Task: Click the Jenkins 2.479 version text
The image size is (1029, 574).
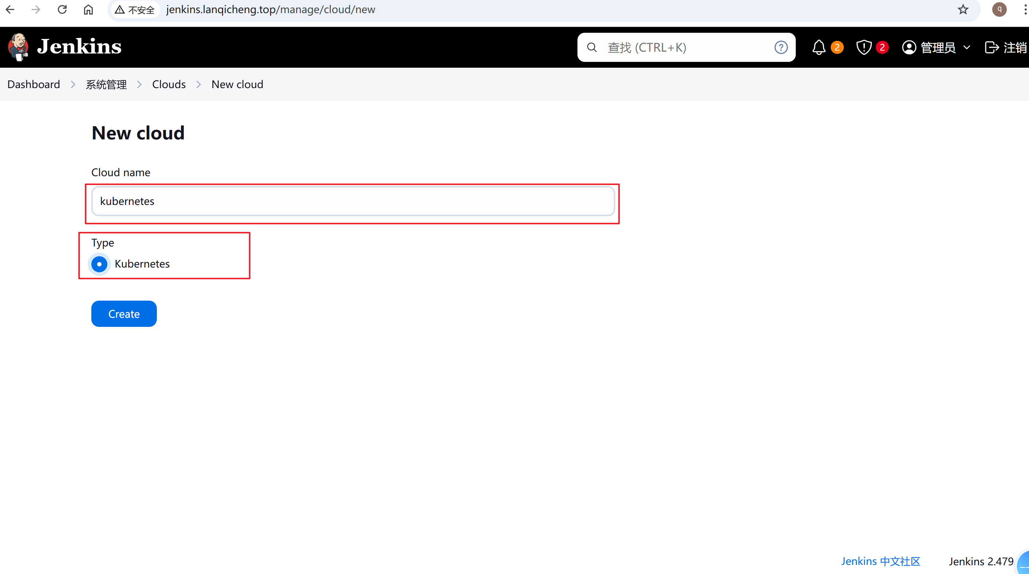Action: (x=981, y=561)
